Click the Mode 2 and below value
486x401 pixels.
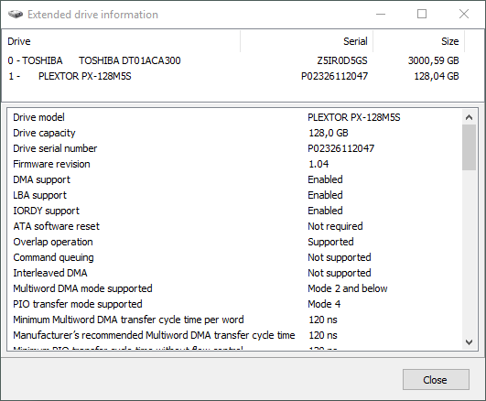click(348, 288)
